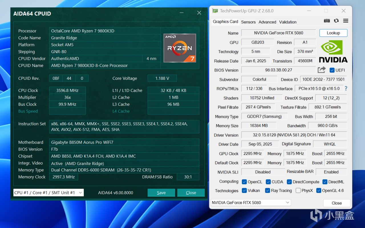Minimize the AIDA64 CPUID window
Viewport: 365px width, 228px height.
pos(182,13)
